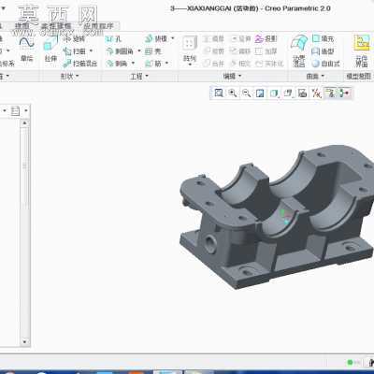
Task: Open the Draft (拔模) dropdown arrow
Action: click(x=172, y=38)
